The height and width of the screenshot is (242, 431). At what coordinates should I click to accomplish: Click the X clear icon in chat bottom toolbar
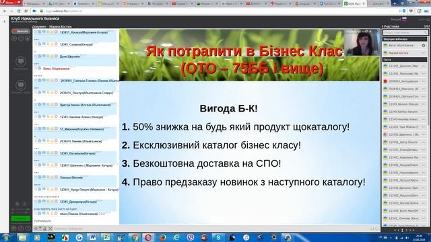pos(51,229)
